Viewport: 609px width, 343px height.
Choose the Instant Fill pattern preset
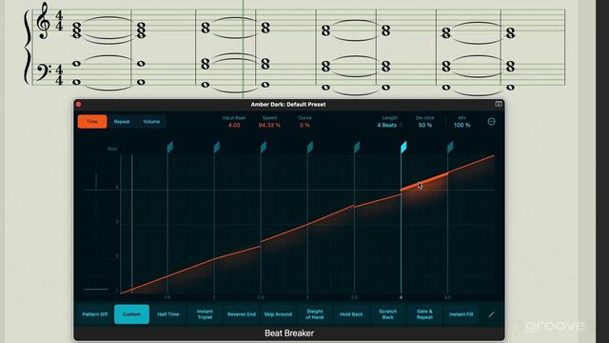click(x=461, y=314)
